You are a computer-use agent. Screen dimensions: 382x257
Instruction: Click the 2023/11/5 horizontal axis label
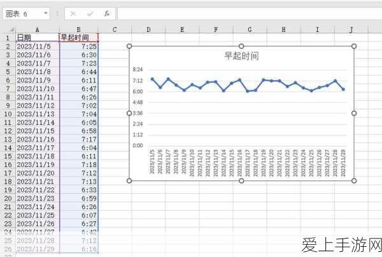click(152, 161)
